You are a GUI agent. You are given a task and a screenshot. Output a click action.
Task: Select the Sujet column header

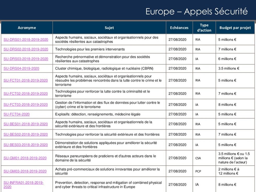[x=109, y=28]
